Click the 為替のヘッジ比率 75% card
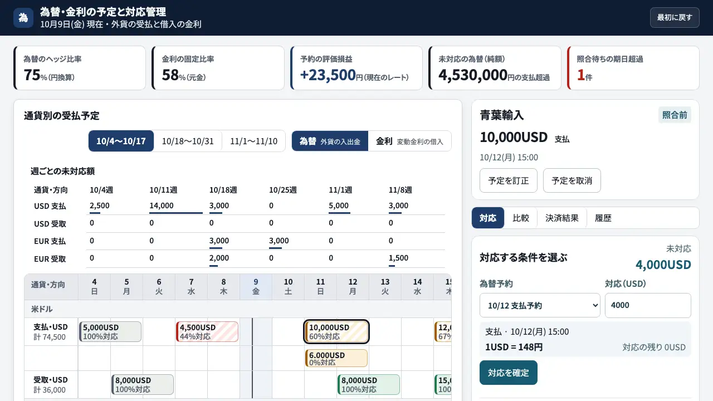This screenshot has width=713, height=401. point(80,68)
